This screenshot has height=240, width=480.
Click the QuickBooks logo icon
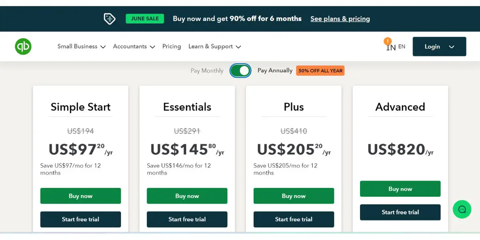(23, 46)
